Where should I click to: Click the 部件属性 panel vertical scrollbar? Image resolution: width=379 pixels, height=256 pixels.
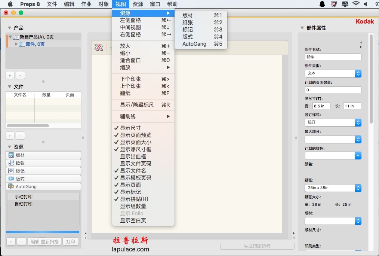point(371,79)
